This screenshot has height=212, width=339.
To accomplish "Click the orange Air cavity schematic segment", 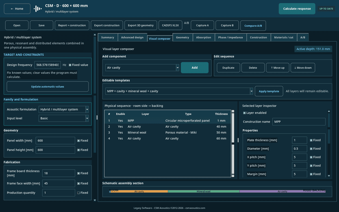I will (x=139, y=191).
